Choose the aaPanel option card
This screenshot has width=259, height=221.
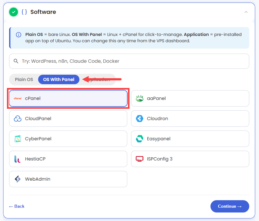pyautogui.click(x=190, y=98)
